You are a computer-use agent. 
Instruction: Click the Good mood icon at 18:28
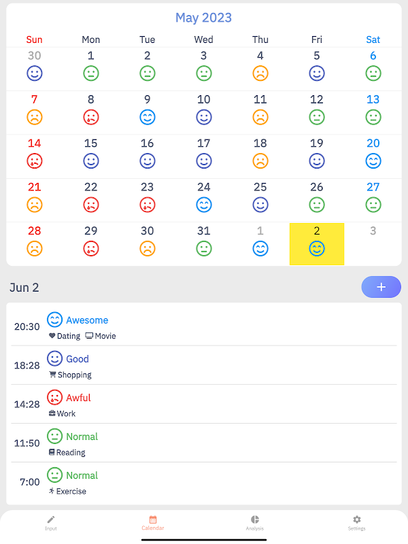pyautogui.click(x=55, y=358)
